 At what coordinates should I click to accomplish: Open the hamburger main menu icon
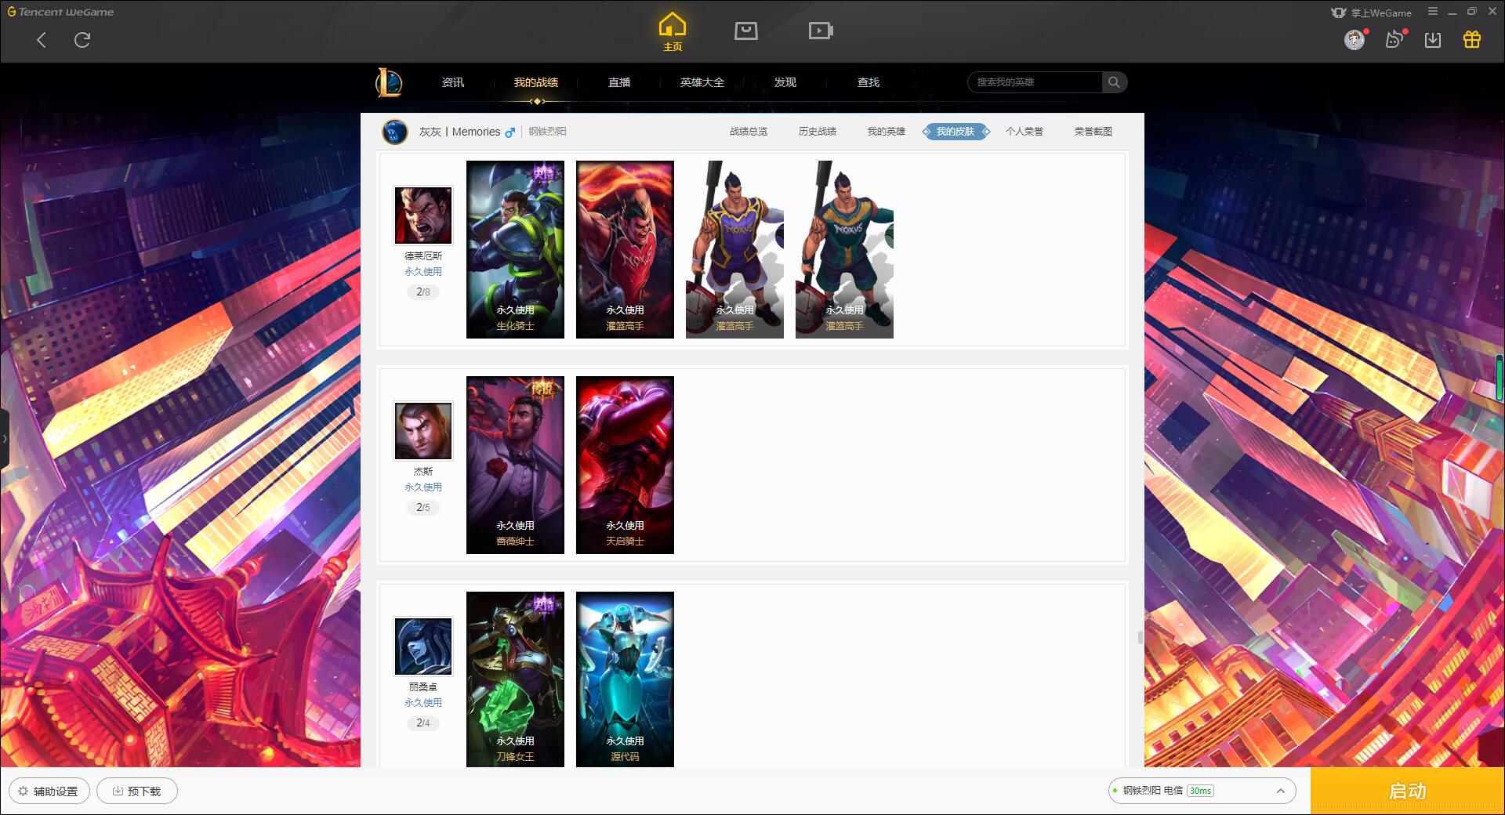pyautogui.click(x=1432, y=12)
